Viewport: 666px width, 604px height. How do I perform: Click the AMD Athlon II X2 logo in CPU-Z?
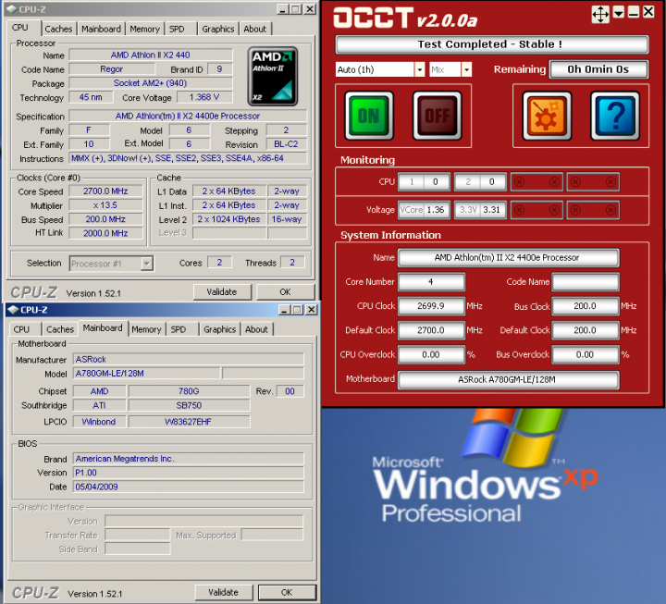point(272,76)
